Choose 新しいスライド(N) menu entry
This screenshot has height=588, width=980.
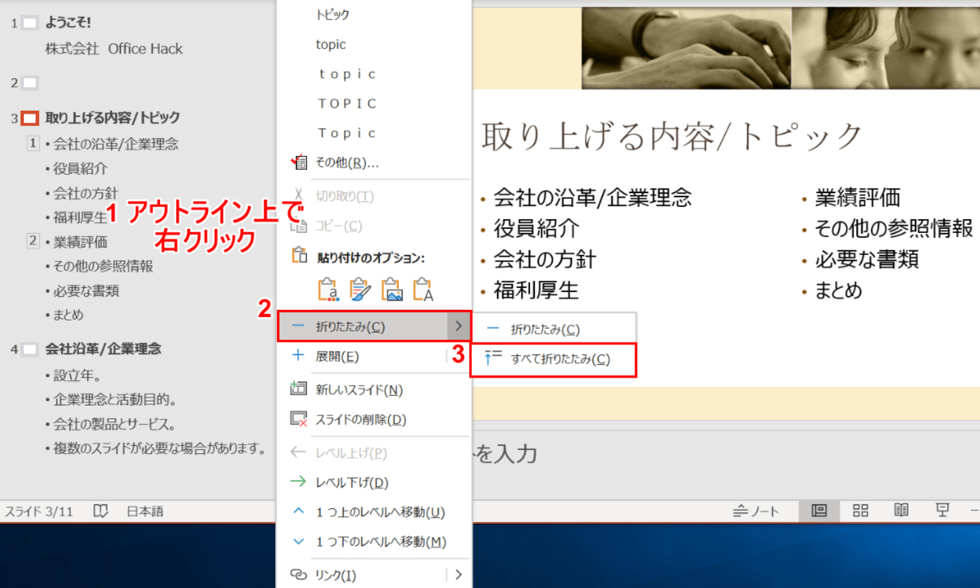pos(359,390)
